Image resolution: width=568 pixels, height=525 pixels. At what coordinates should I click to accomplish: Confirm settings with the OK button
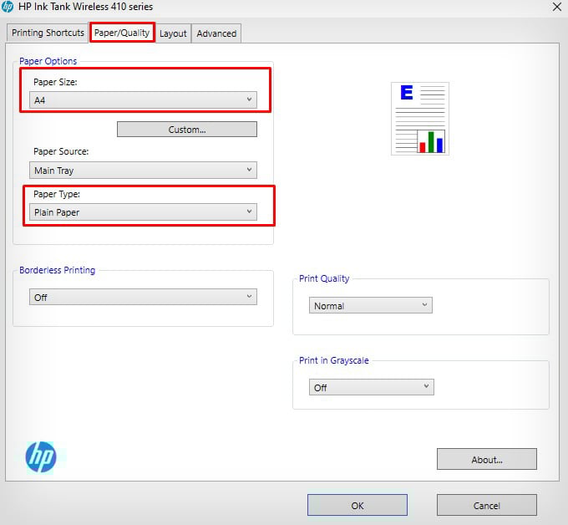pos(358,505)
